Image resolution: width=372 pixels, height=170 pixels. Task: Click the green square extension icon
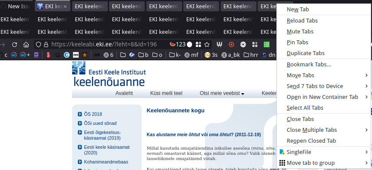[x=266, y=44]
